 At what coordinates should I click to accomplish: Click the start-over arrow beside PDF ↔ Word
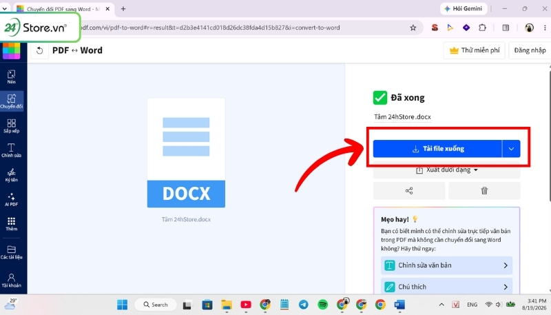coord(39,50)
